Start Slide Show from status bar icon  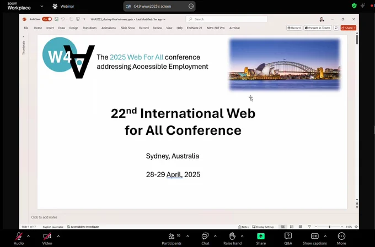click(x=309, y=227)
